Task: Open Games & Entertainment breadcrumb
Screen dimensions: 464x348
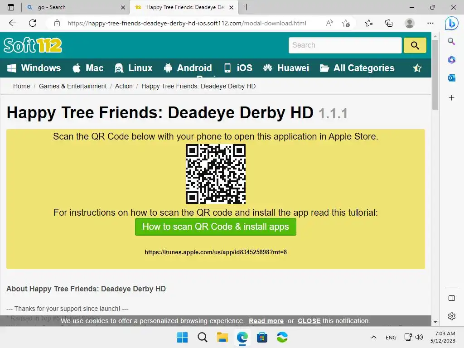Action: (x=73, y=86)
